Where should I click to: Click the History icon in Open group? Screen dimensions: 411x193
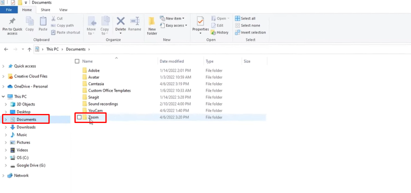coord(220,33)
